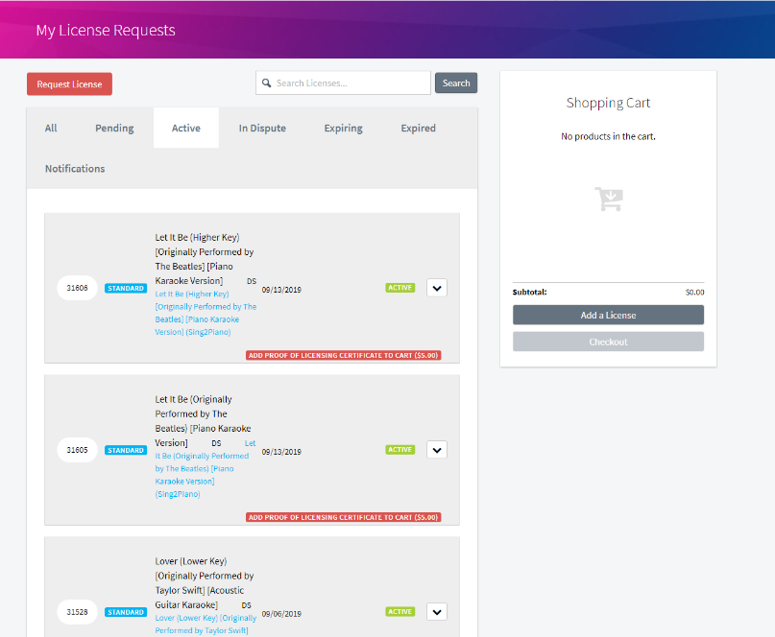The height and width of the screenshot is (637, 775).
Task: Click the 'No products in the cart.' message
Action: 608,136
